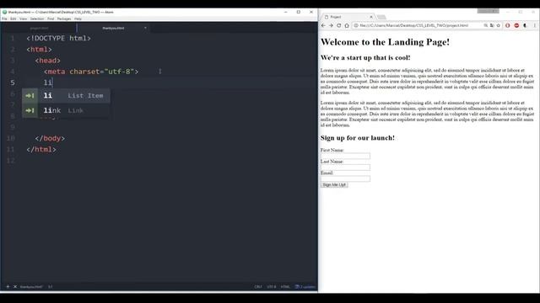Open the Find menu in Atom

point(51,19)
